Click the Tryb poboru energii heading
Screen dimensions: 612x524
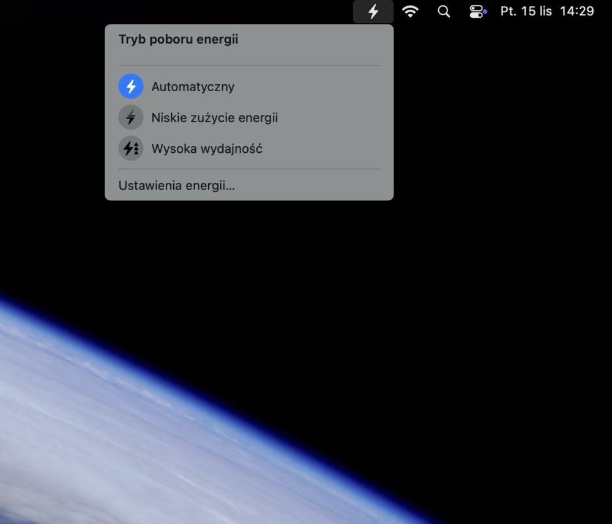[178, 39]
